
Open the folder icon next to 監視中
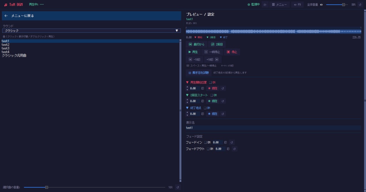coord(265,4)
